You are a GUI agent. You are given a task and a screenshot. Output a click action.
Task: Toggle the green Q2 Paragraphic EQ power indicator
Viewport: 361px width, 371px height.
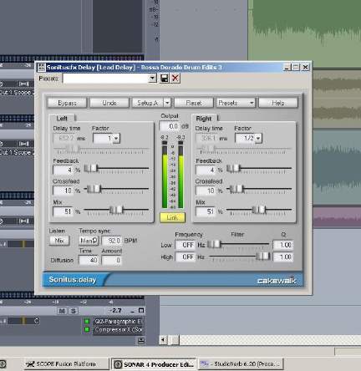click(x=87, y=321)
